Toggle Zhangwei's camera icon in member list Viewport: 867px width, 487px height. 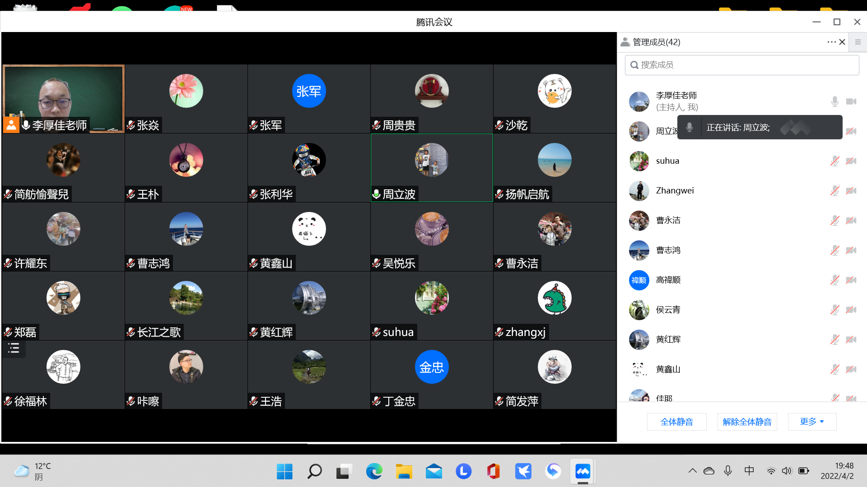click(x=851, y=191)
